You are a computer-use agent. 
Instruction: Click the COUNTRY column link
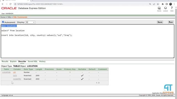[x=17, y=79]
